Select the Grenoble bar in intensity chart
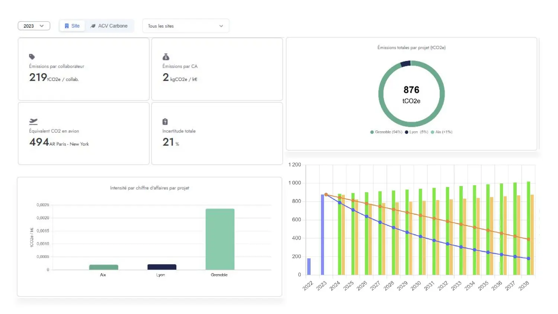The width and height of the screenshot is (558, 314). pyautogui.click(x=220, y=239)
